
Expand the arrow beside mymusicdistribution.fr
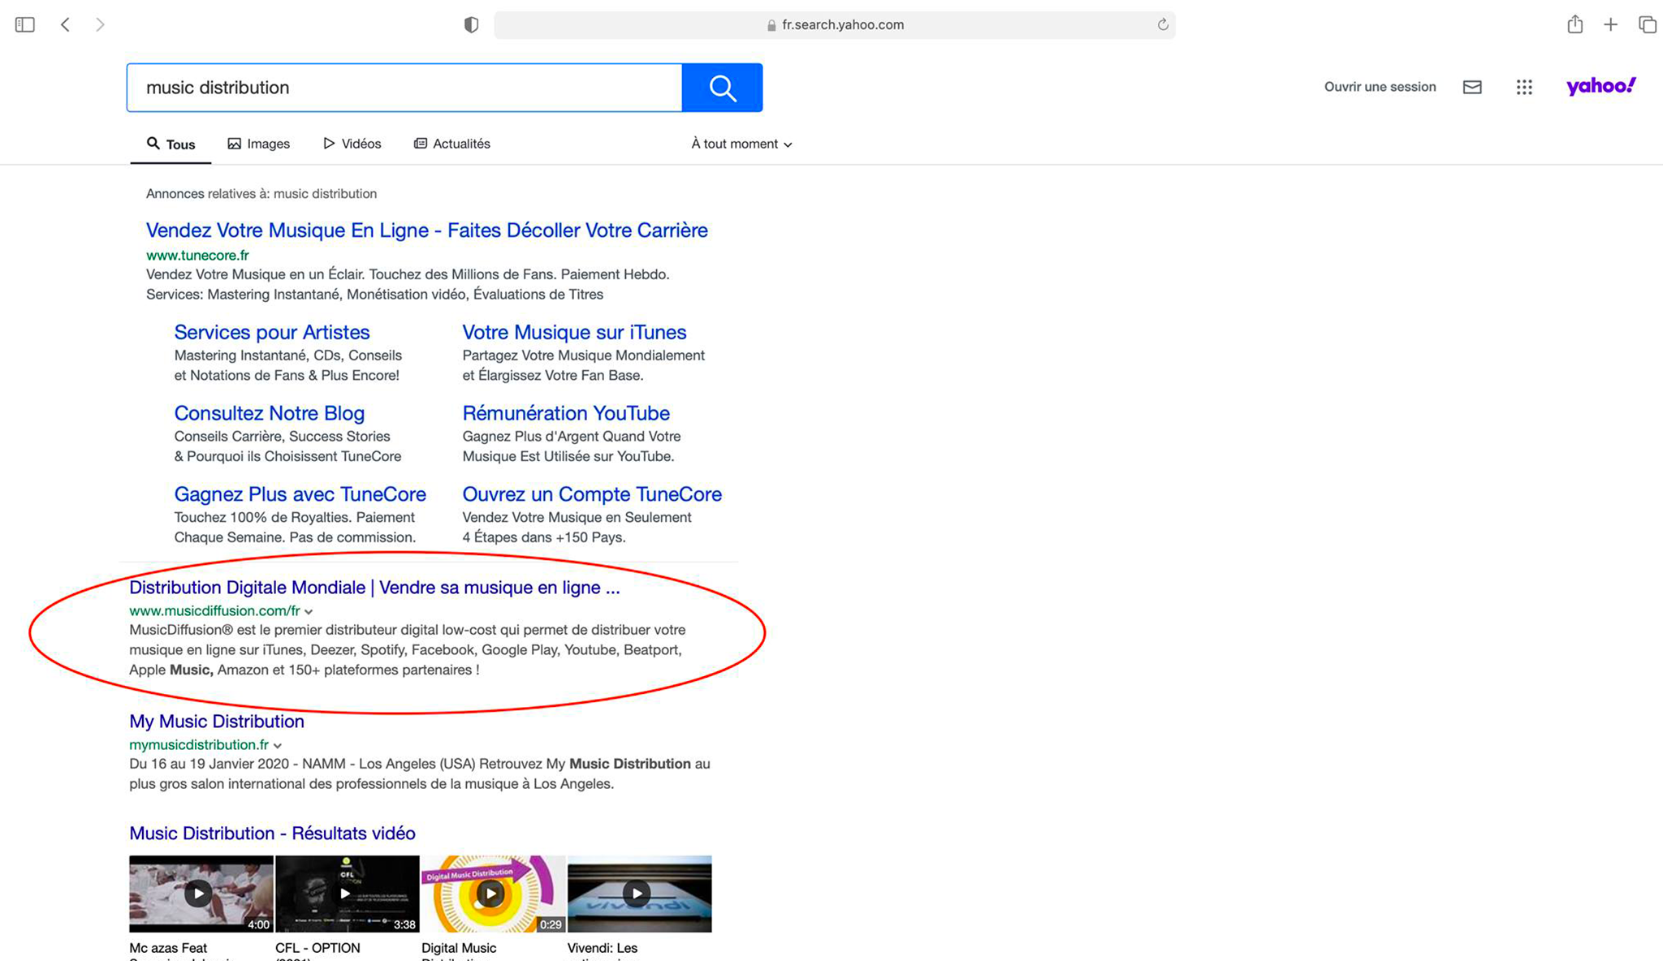tap(278, 745)
